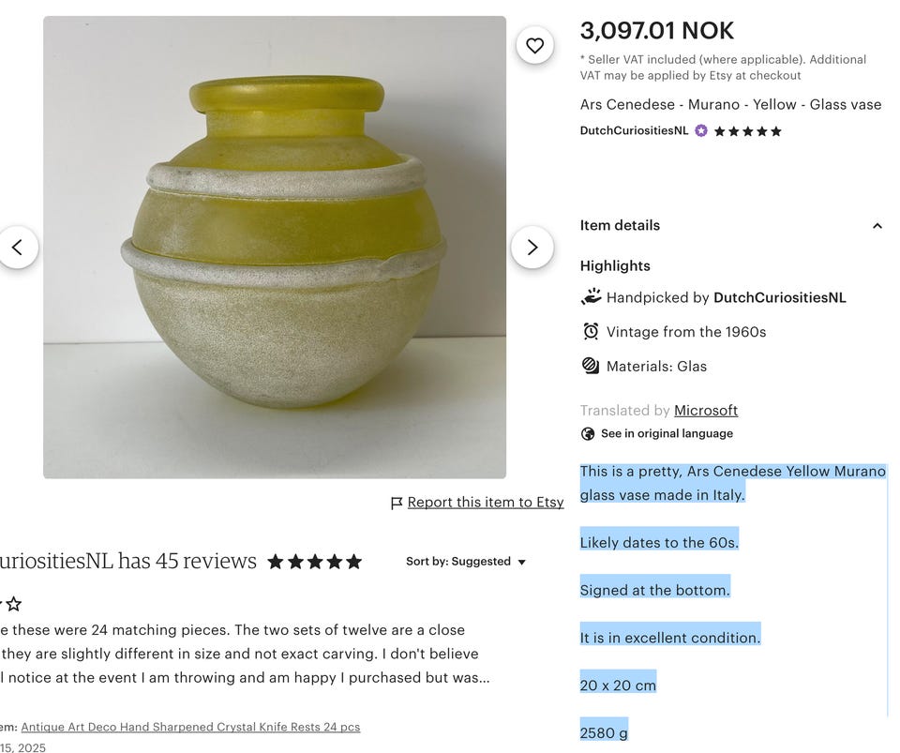This screenshot has height=753, width=900.
Task: Click the yellow vase product image
Action: pos(275,248)
